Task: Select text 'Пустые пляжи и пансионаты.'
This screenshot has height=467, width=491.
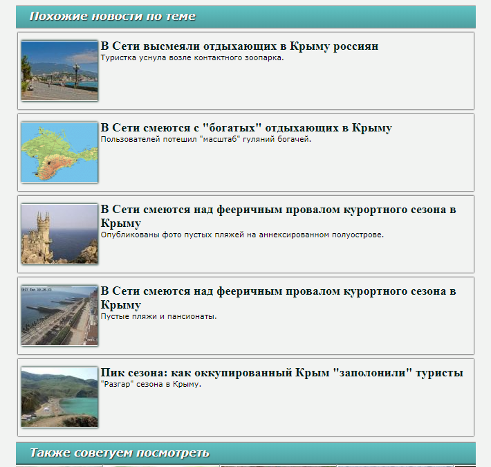Action: click(x=158, y=317)
